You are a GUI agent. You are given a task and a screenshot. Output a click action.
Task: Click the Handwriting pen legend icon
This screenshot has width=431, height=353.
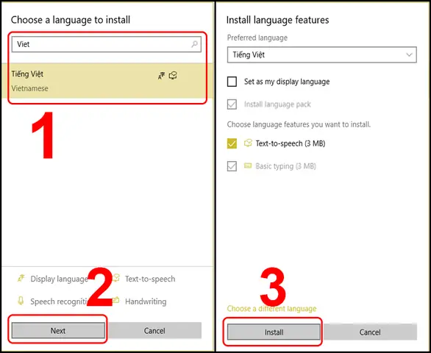[116, 300]
